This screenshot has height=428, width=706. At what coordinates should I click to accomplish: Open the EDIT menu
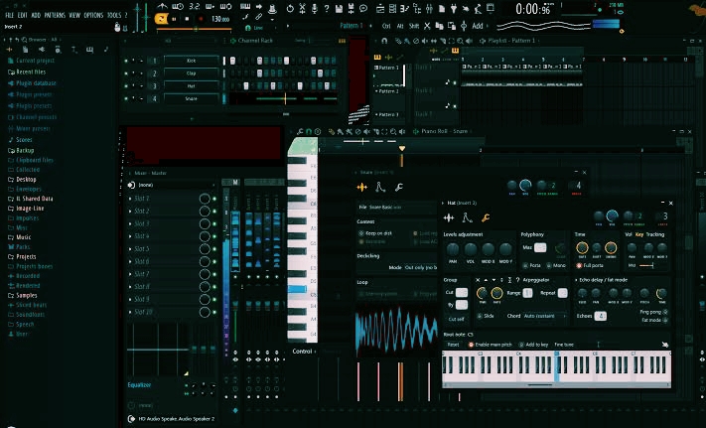(23, 15)
